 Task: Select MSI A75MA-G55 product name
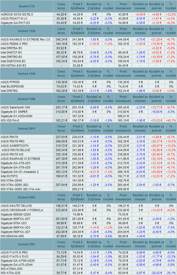click(12, 269)
